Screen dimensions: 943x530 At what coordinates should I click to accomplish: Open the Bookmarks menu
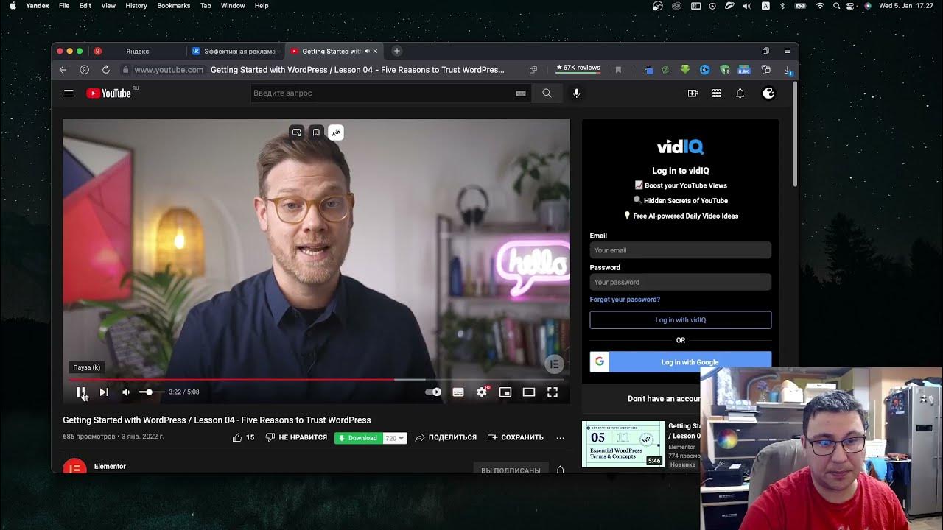pos(174,6)
